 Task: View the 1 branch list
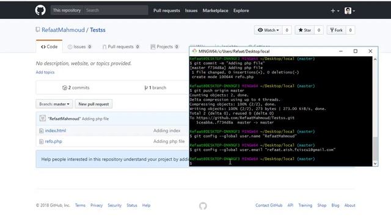[x=155, y=87]
